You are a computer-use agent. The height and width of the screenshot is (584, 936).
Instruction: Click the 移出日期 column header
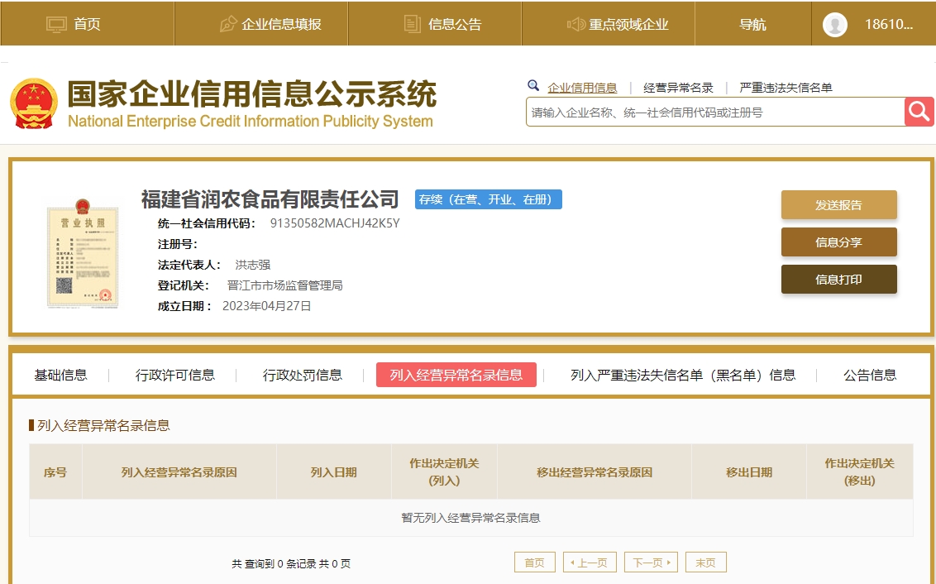[x=749, y=472]
